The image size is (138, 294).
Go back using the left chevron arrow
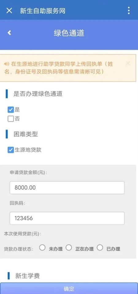pyautogui.click(x=9, y=33)
